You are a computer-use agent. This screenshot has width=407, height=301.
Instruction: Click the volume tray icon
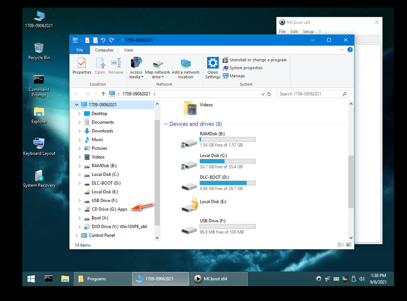click(362, 279)
